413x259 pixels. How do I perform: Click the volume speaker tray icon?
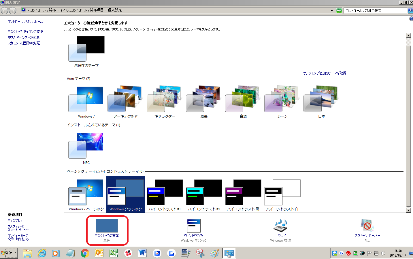[x=383, y=253]
